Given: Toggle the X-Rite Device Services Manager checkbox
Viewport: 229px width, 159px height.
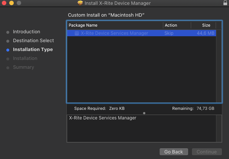Looking at the screenshot, I should [77, 33].
